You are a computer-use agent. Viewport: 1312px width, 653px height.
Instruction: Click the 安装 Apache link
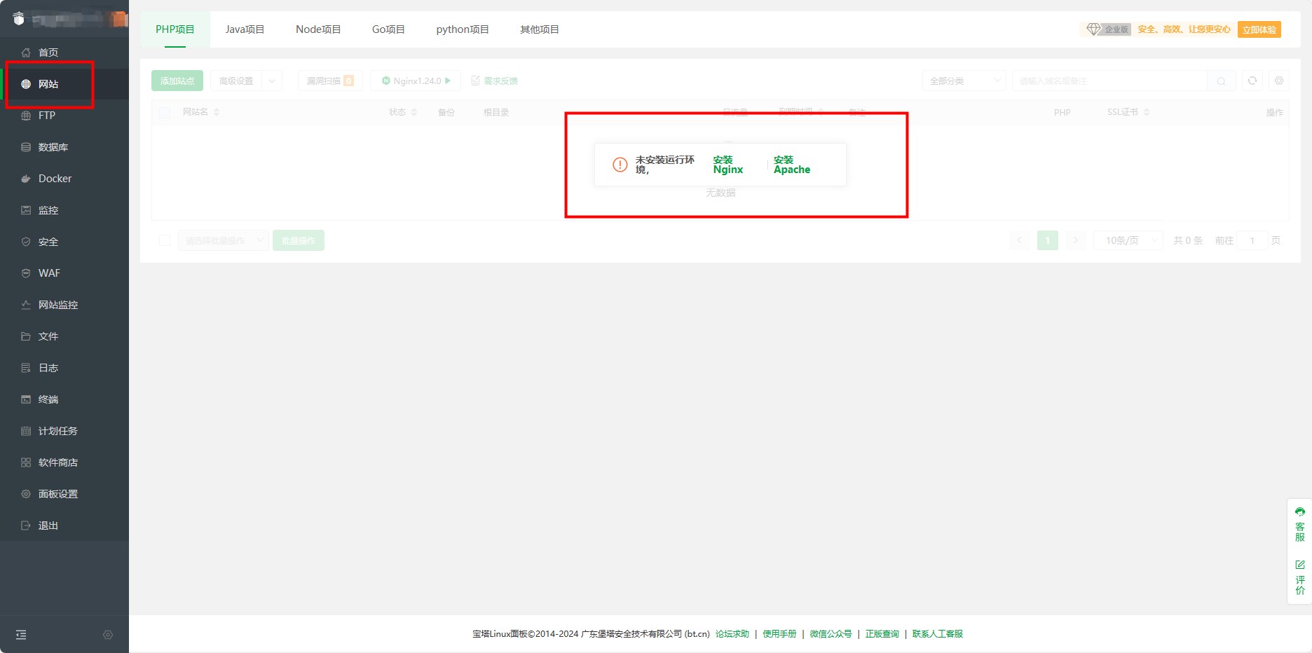pyautogui.click(x=792, y=165)
